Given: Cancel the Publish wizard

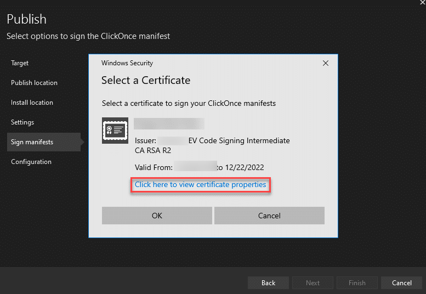Looking at the screenshot, I should coord(401,283).
